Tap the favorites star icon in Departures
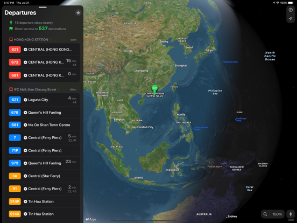The height and width of the screenshot is (223, 297). [x=78, y=13]
